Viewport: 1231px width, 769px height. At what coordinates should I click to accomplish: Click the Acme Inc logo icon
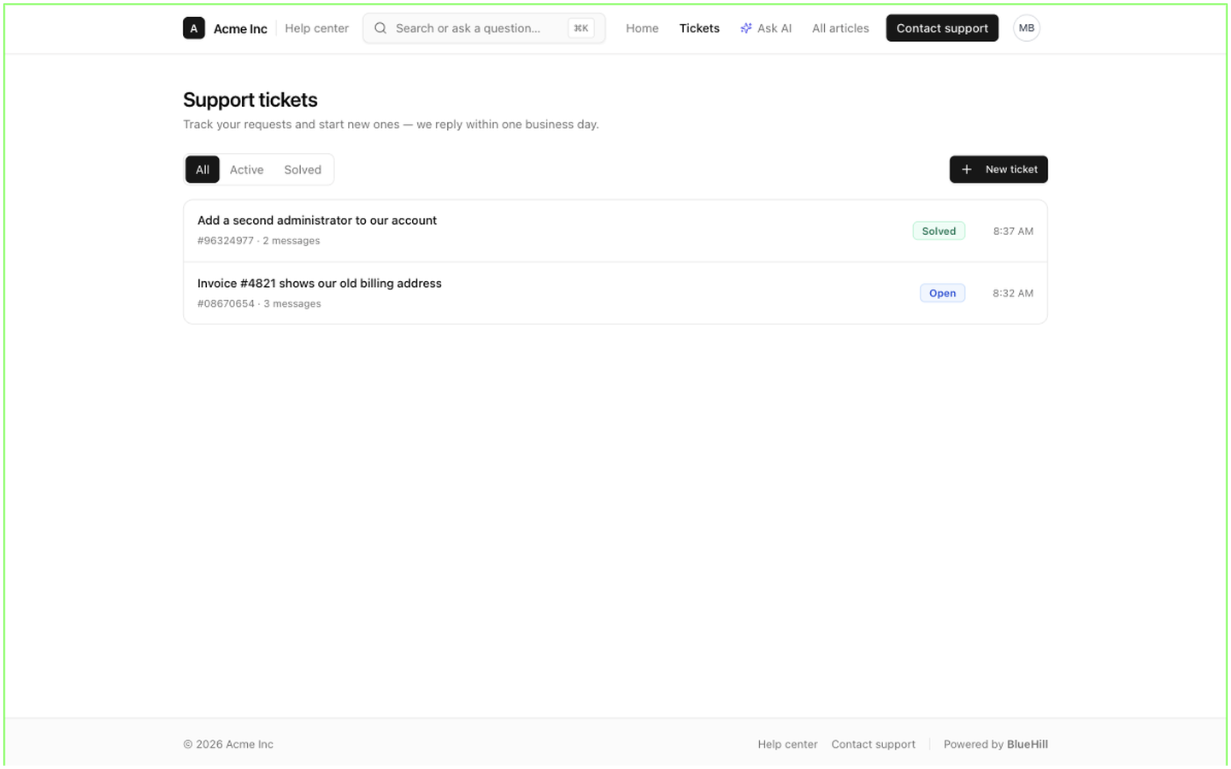point(194,28)
